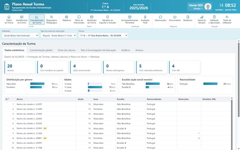Click the 13 anos age bar

point(95,87)
